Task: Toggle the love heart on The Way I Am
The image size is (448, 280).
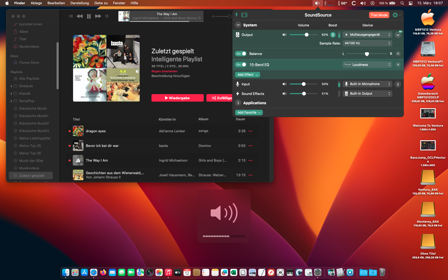Action: [x=70, y=161]
